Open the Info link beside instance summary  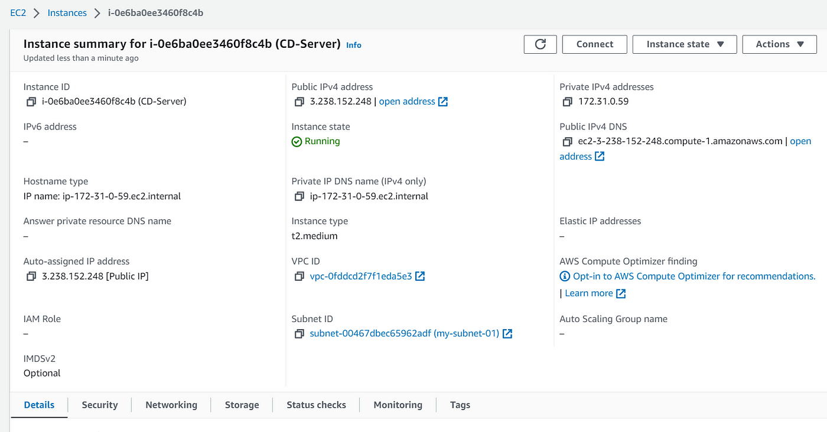(x=354, y=45)
